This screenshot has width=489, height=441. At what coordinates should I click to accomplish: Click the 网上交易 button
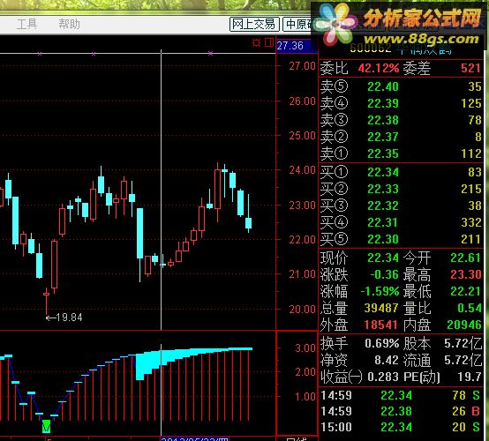[254, 24]
